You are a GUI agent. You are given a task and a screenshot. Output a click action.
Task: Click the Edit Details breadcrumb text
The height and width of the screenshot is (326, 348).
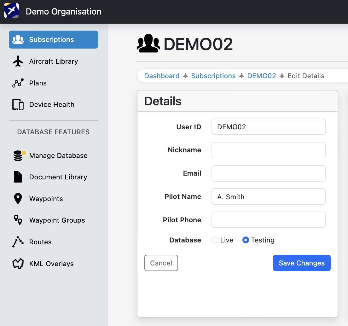(306, 76)
